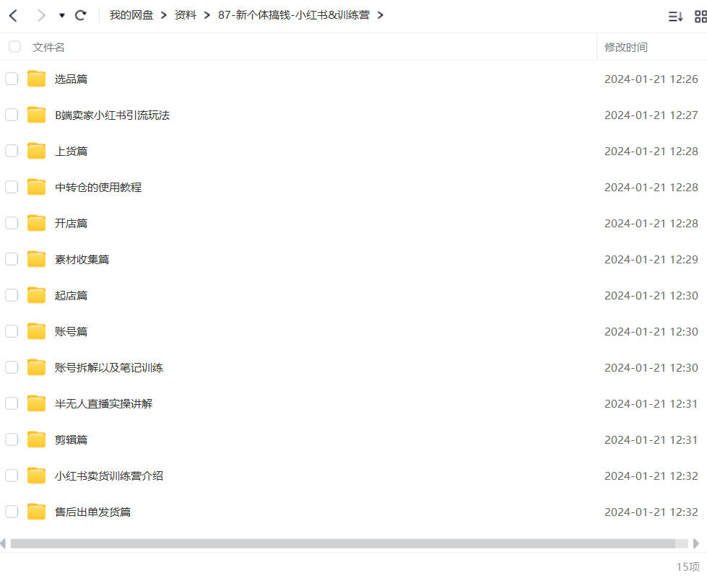Screen dimensions: 707x578
Task: Expand the chevron after 87-新个体搞钱-小红书&训练营
Action: point(380,16)
